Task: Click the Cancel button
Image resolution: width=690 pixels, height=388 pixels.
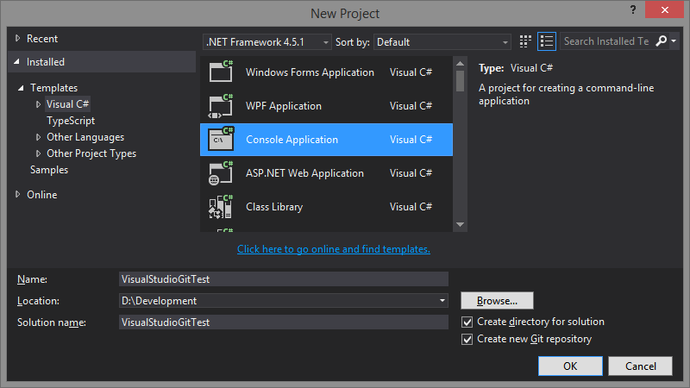Action: [x=640, y=366]
